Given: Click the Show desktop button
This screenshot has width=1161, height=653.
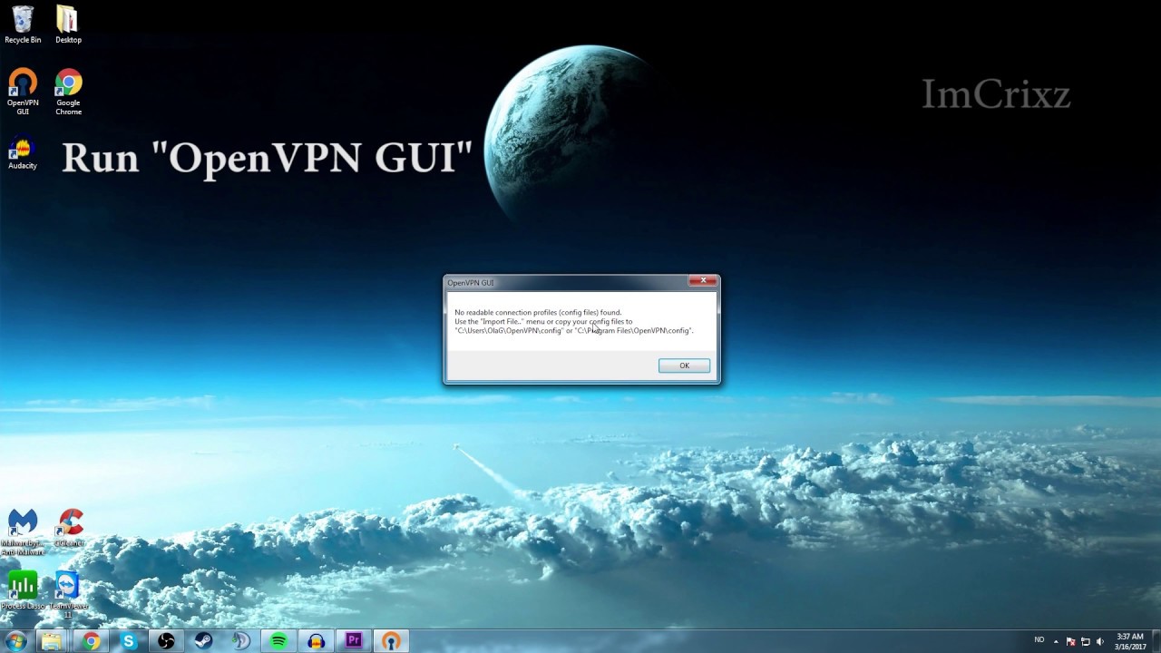Looking at the screenshot, I should pyautogui.click(x=1156, y=641).
